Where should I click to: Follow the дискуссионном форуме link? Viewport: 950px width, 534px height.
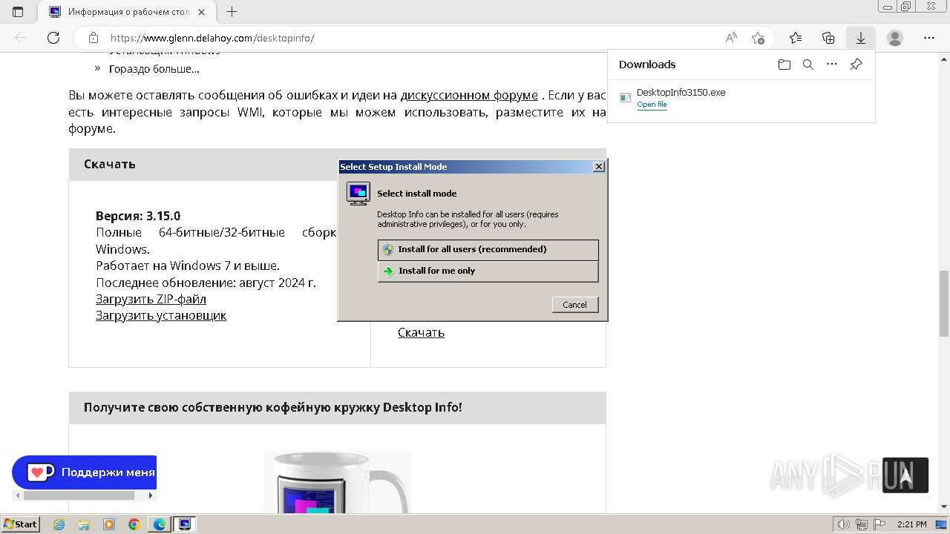[x=469, y=95]
